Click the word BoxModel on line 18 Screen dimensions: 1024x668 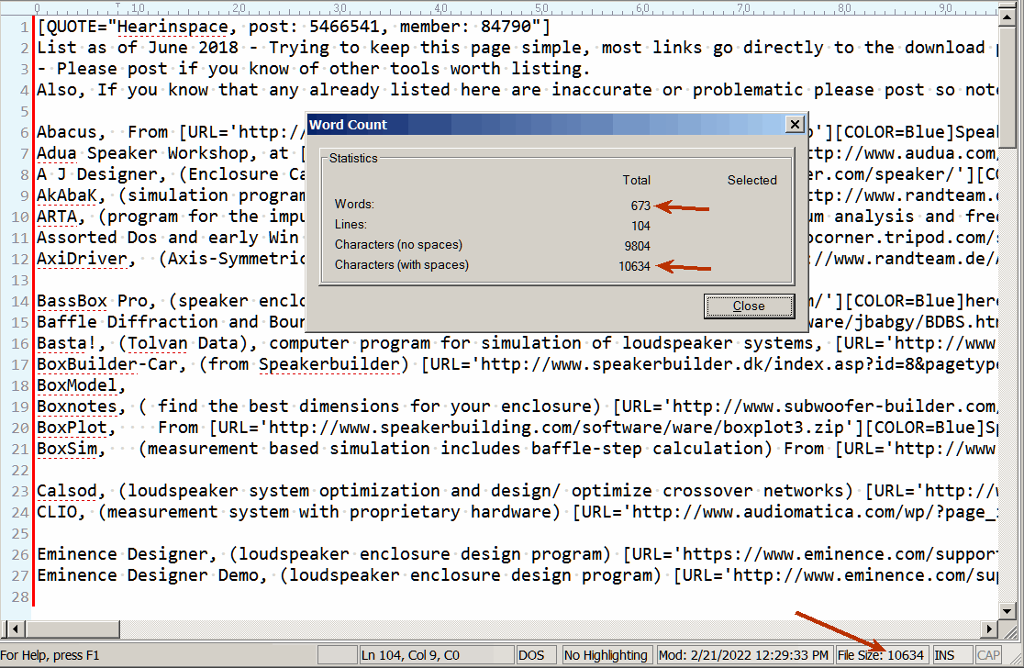[x=77, y=385]
